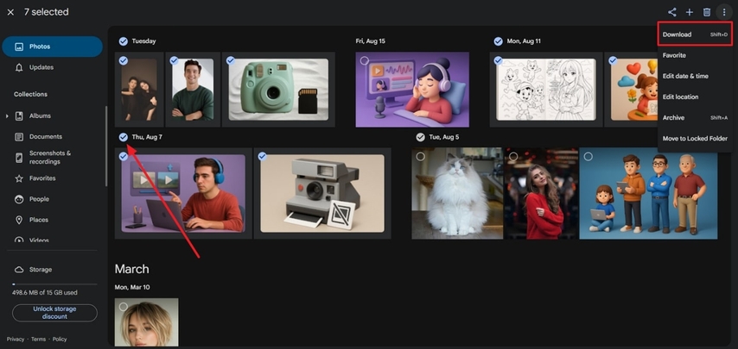
Task: Open People collection in sidebar
Action: click(39, 199)
